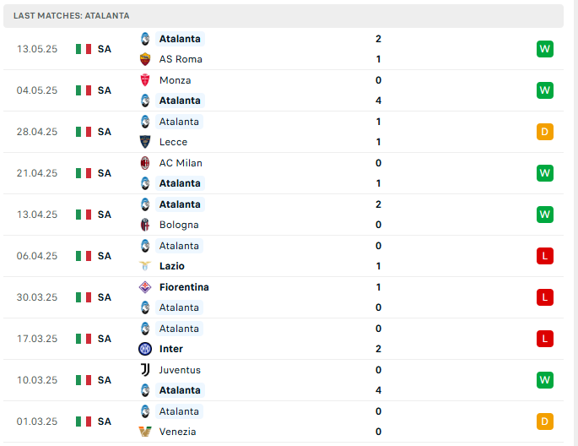The width and height of the screenshot is (578, 446).
Task: Click the Lazio eagle crest icon
Action: point(145,265)
